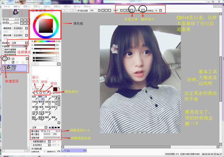The height and width of the screenshot is (157, 224).
Task: Select the eyedropper color picker tool
Action: (48, 93)
